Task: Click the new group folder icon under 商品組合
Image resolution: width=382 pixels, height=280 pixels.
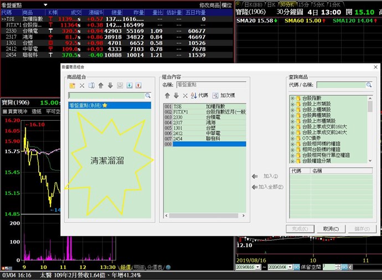Action: (73, 86)
